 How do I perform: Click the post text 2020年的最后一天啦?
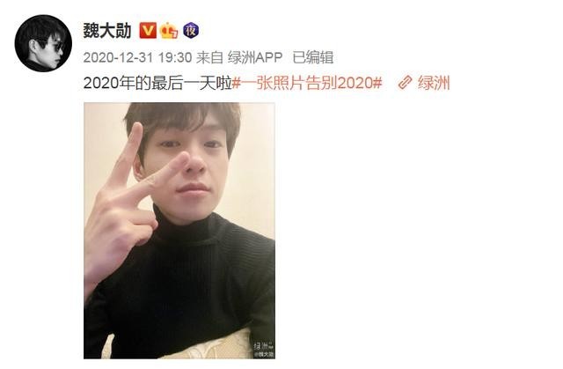coord(157,83)
